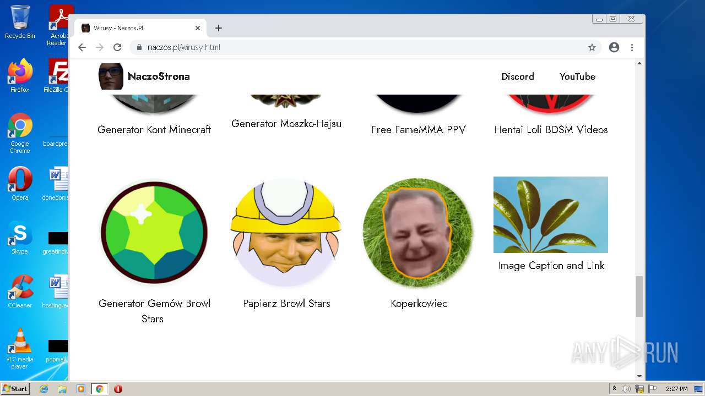Open Google Chrome desktop shortcut
Screen dimensions: 705x396
pos(20,133)
